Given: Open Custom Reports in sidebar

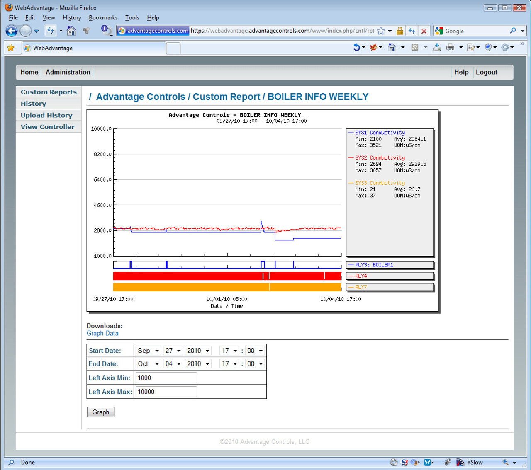Looking at the screenshot, I should coord(49,92).
